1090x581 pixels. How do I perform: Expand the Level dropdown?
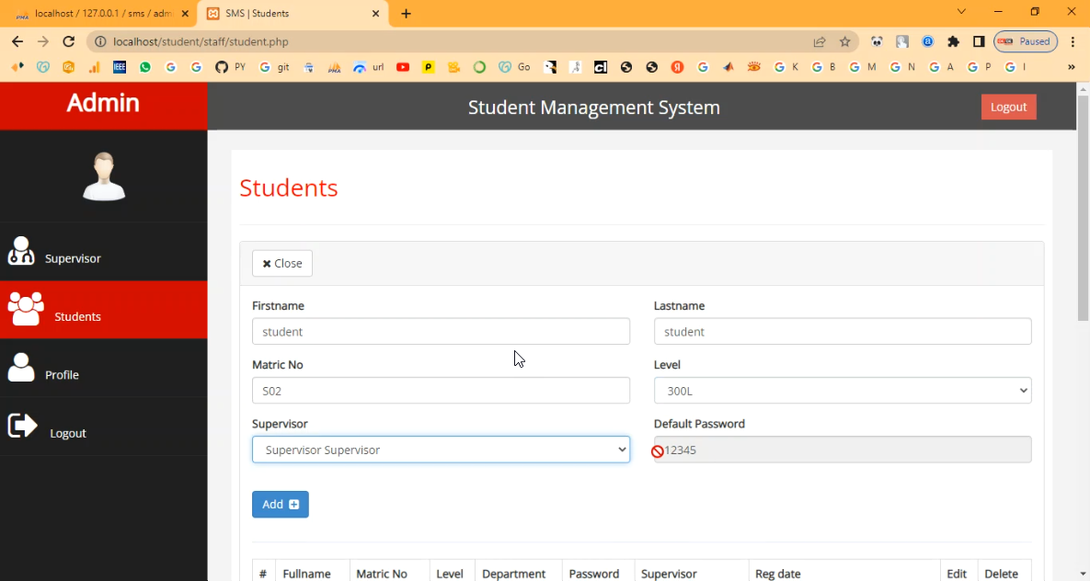842,391
